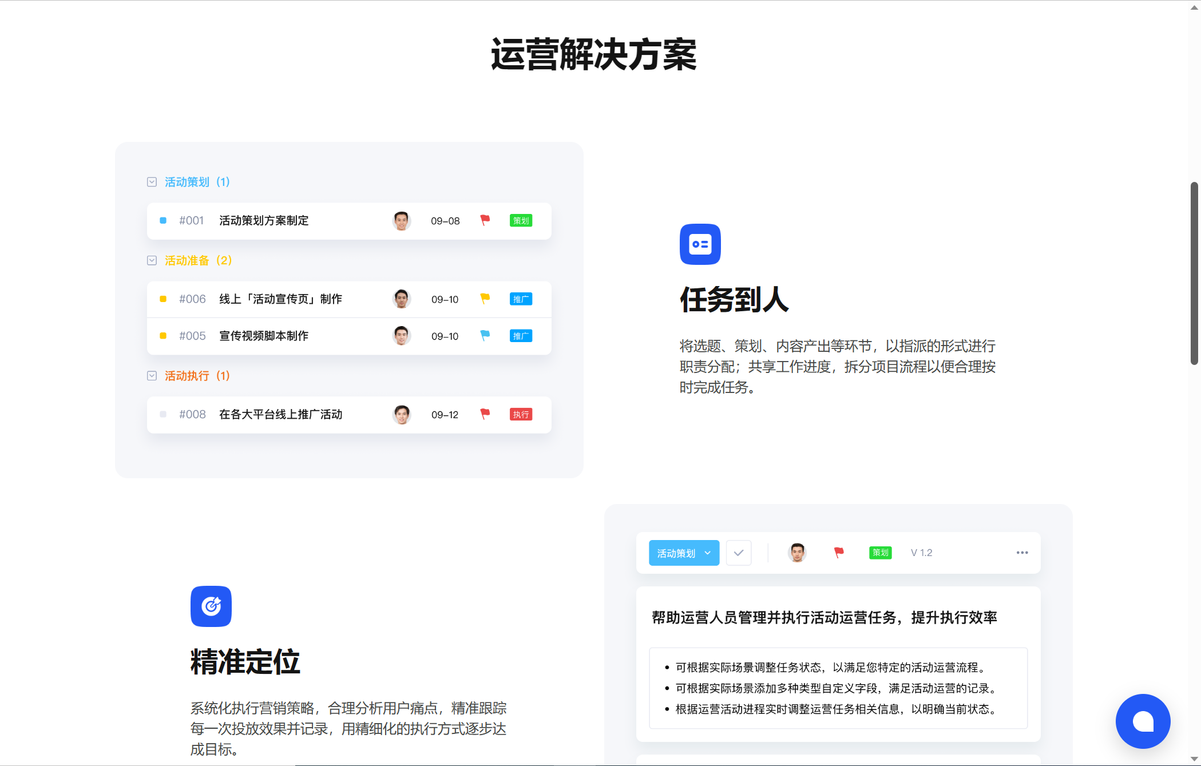Click the 任务到人 ID card icon

(x=700, y=244)
